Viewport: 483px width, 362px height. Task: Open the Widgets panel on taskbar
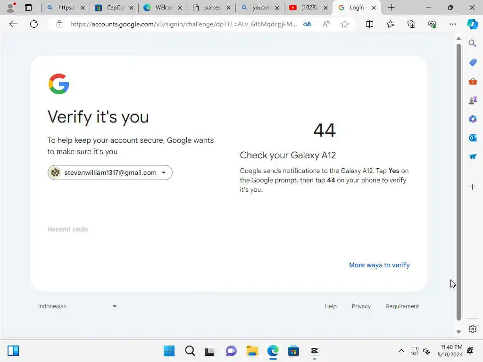click(13, 351)
